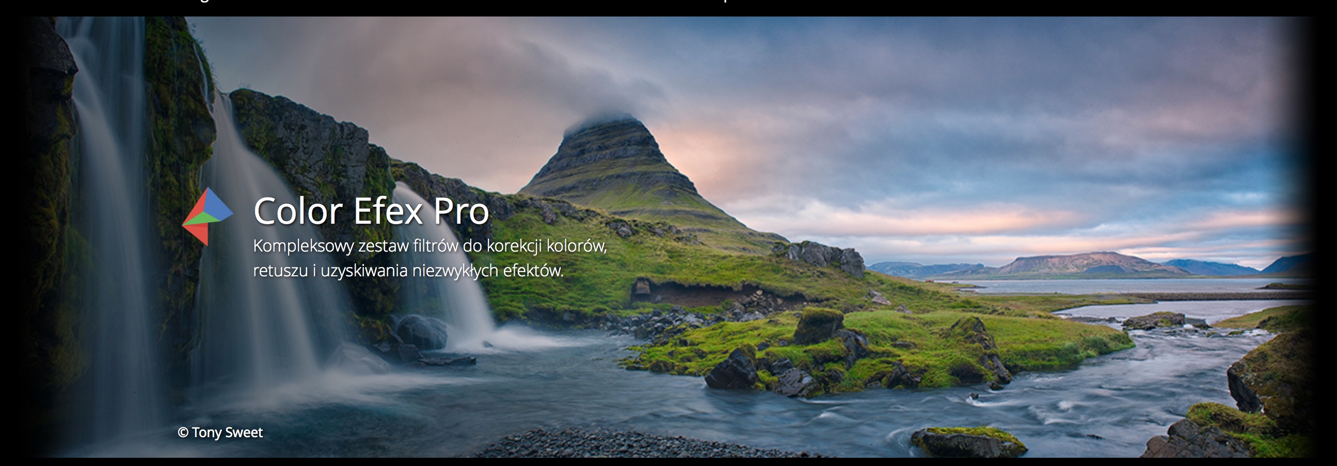Click the Color Efex Pro title
This screenshot has width=1337, height=466.
(x=371, y=211)
